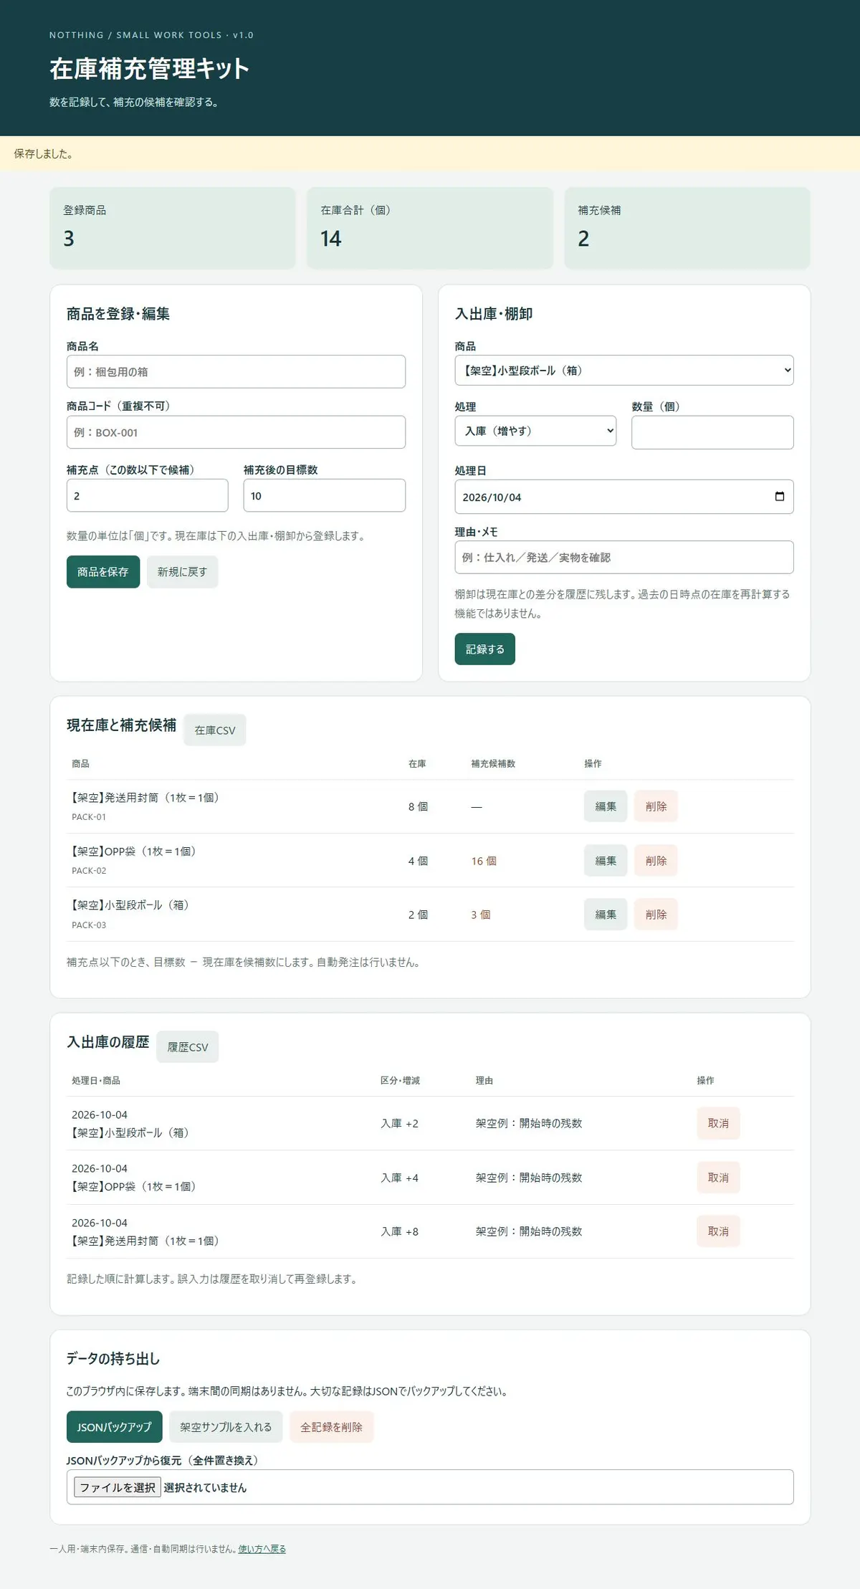This screenshot has height=1589, width=860.
Task: Focus the 商品コード input field
Action: coord(236,432)
